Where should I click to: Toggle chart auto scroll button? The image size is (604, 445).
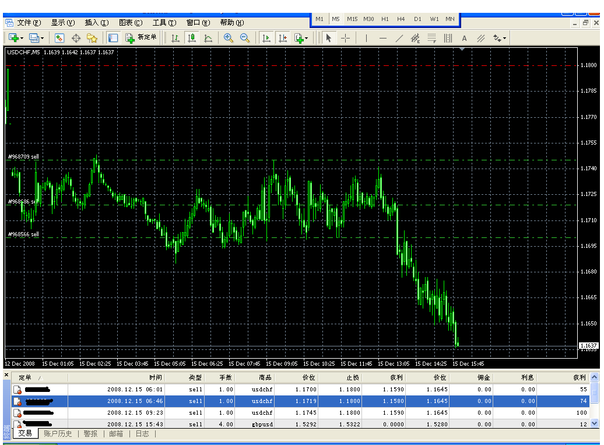point(266,38)
